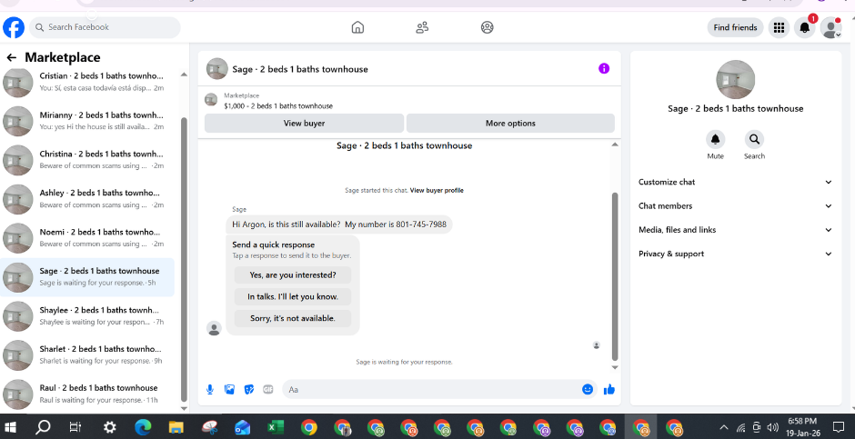This screenshot has height=439, width=855.
Task: Open Windows taskbar search
Action: pyautogui.click(x=43, y=427)
